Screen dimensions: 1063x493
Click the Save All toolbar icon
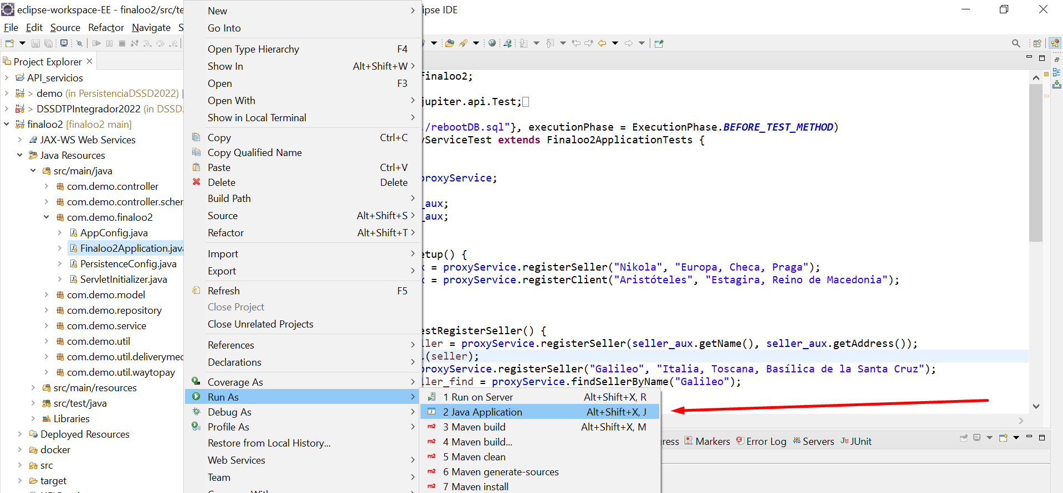(49, 43)
